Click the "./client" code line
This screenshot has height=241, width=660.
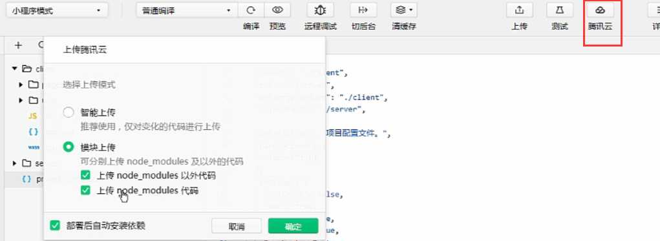click(x=356, y=97)
